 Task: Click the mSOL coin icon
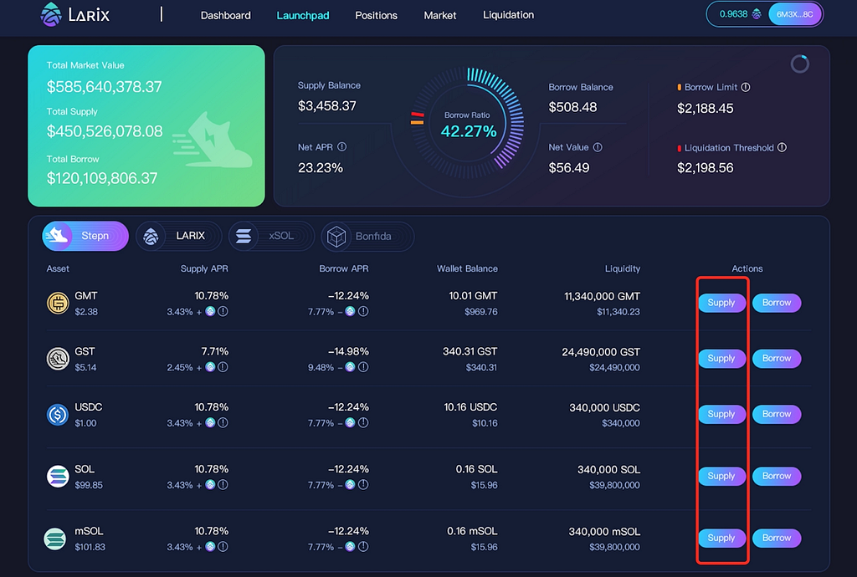pos(55,539)
